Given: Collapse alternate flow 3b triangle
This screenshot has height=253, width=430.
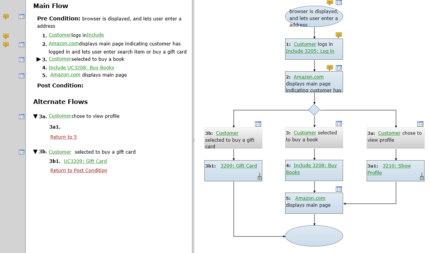Looking at the screenshot, I should [36, 152].
